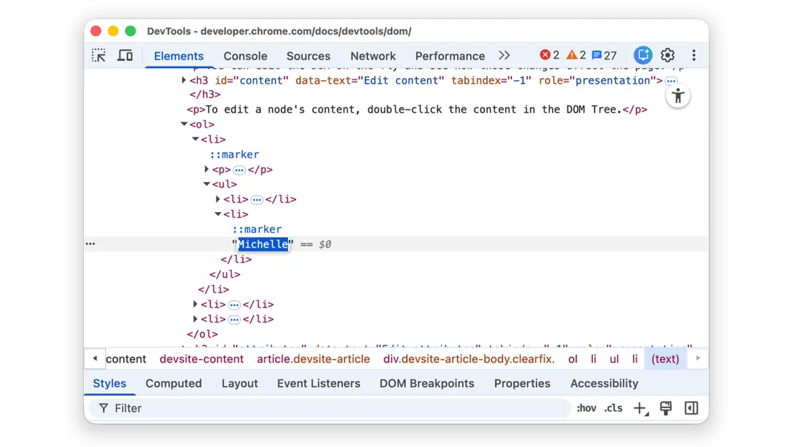Screen dimensions: 788x447
Task: Open the Sources tab
Action: pos(308,56)
